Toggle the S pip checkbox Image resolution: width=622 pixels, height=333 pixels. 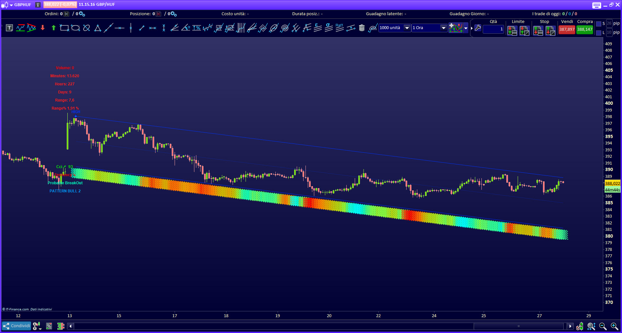(599, 24)
